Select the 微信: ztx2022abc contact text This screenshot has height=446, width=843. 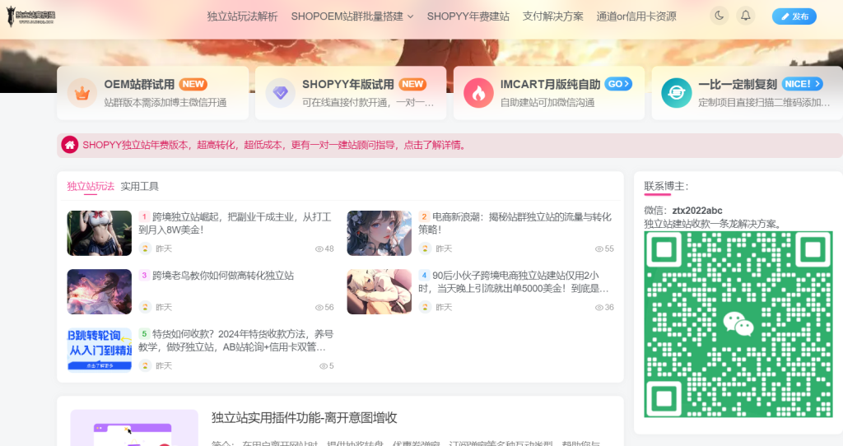(x=682, y=211)
